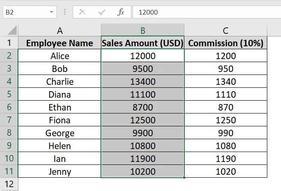The width and height of the screenshot is (281, 191).
Task: Click the sales cell with 10200
Action: [x=143, y=171]
